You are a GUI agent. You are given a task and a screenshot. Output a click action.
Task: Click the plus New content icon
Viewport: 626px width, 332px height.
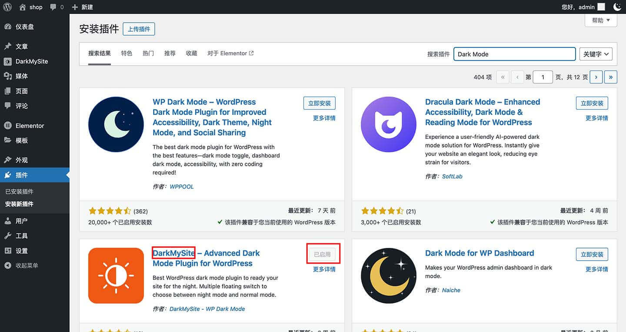(x=75, y=7)
